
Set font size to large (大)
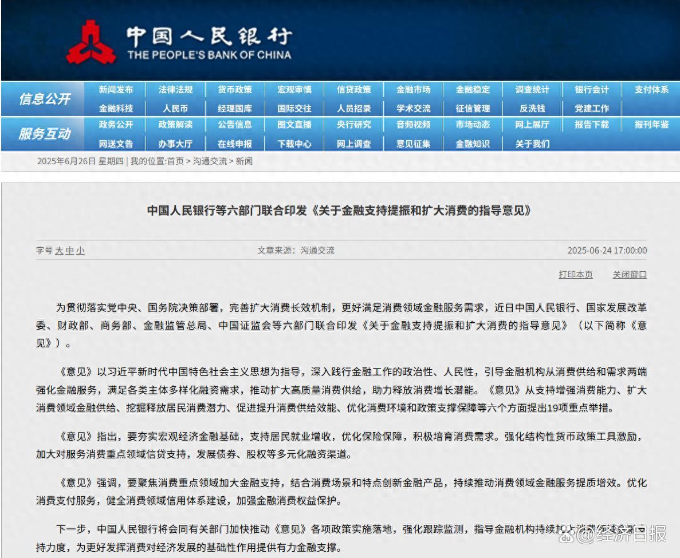(x=59, y=251)
